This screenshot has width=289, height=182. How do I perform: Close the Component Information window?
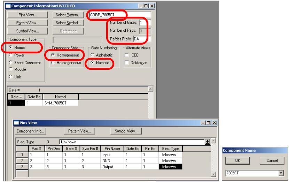tap(152, 6)
